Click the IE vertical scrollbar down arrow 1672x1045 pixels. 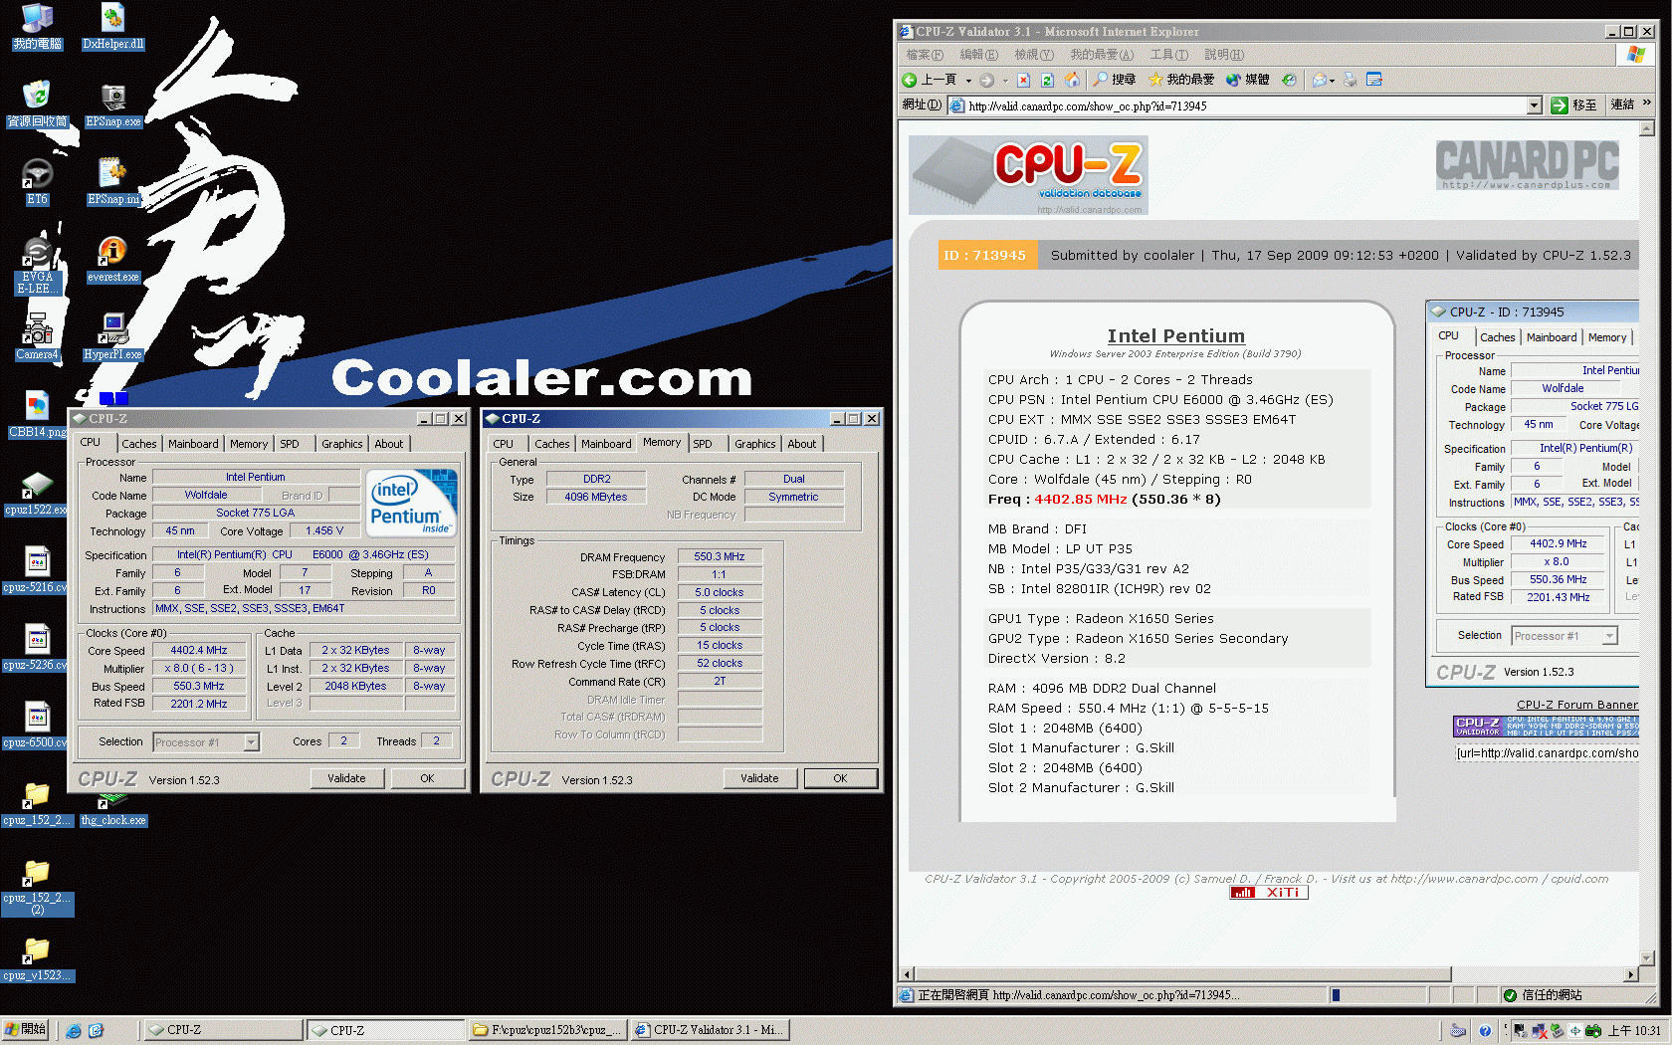coord(1646,958)
